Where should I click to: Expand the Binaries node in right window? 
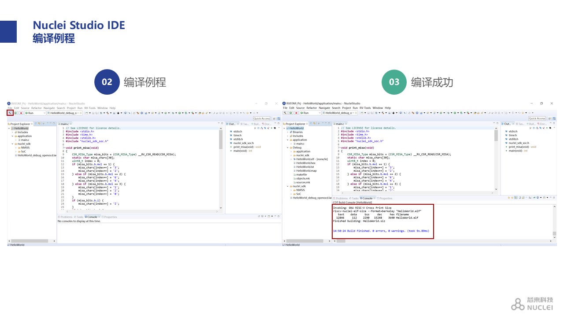(x=288, y=132)
